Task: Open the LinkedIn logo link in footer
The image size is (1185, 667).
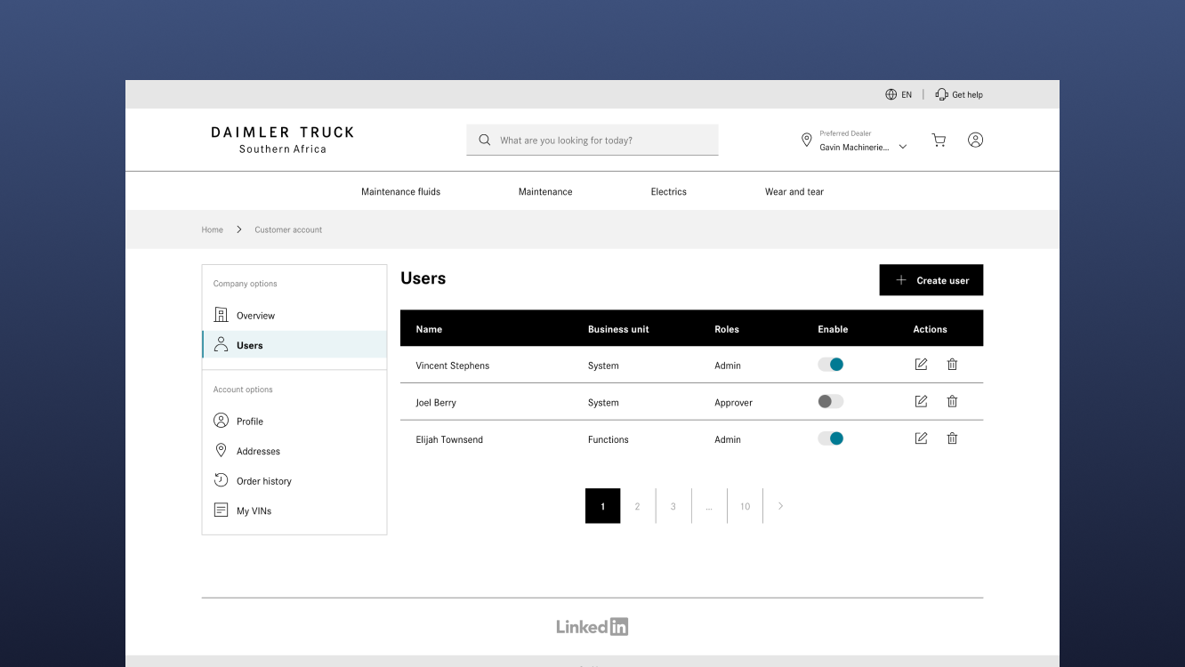Action: [592, 626]
